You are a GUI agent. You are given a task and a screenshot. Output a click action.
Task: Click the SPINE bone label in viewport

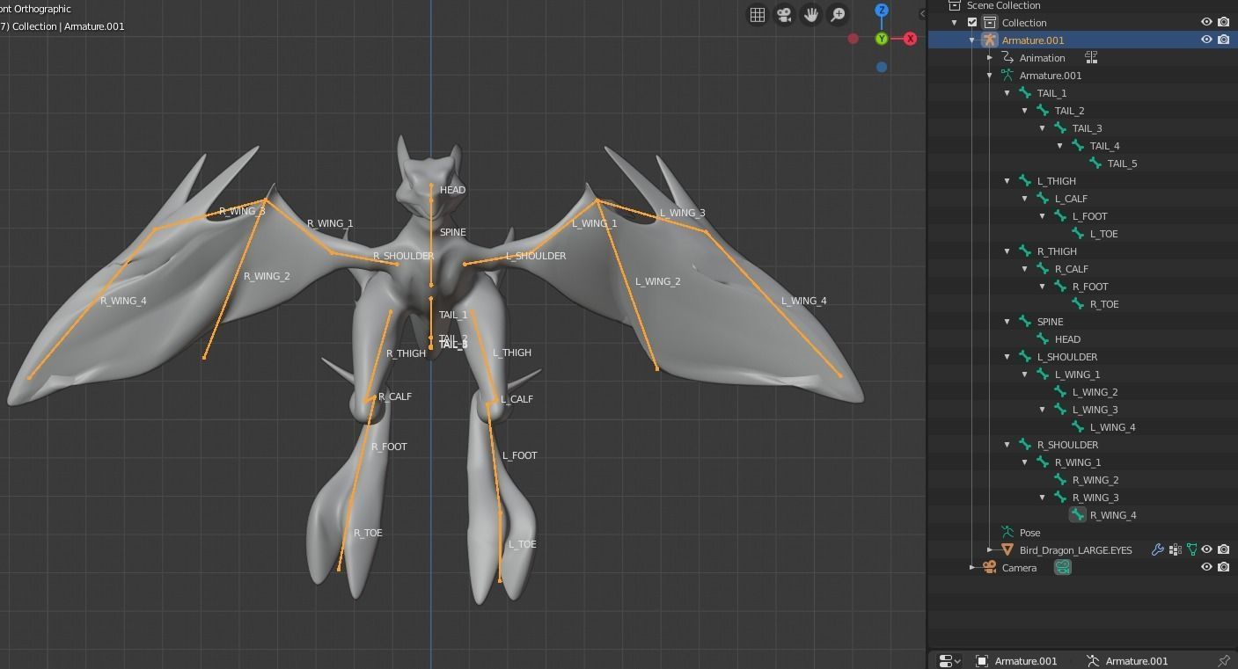coord(452,232)
